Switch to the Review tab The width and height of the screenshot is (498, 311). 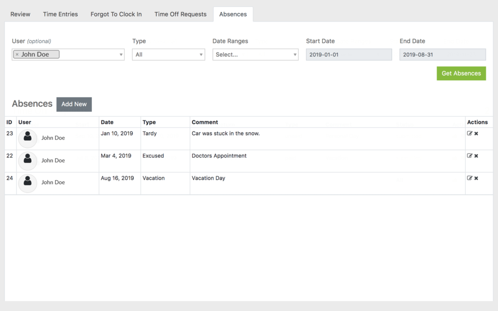[20, 14]
